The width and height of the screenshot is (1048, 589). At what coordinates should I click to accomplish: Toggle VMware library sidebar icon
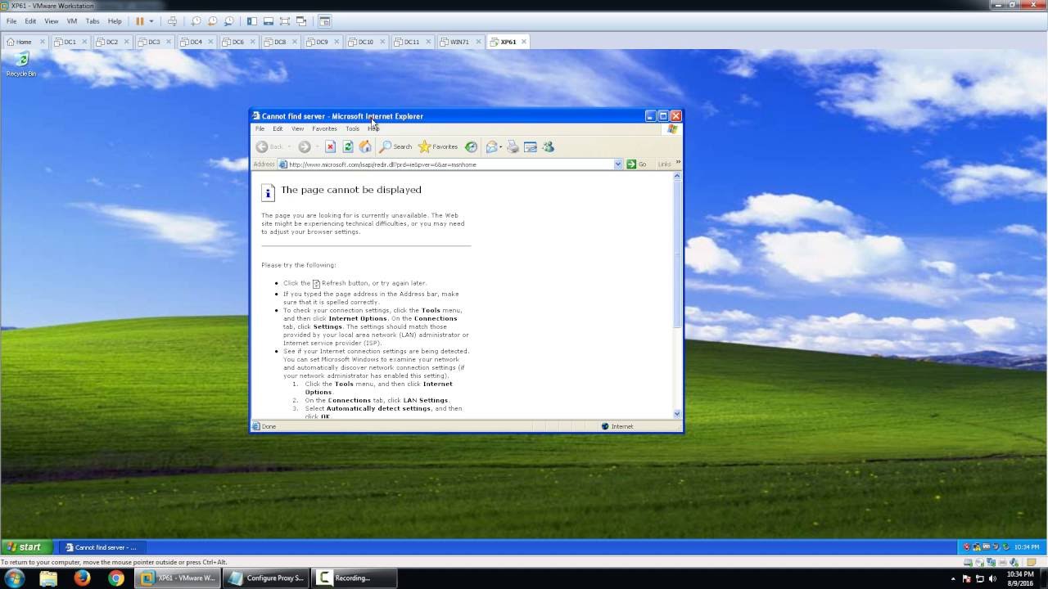(252, 21)
